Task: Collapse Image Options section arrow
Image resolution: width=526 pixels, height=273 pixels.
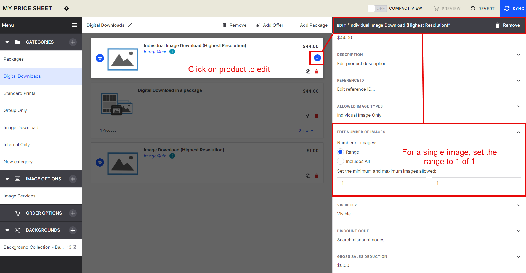Action: (x=7, y=179)
